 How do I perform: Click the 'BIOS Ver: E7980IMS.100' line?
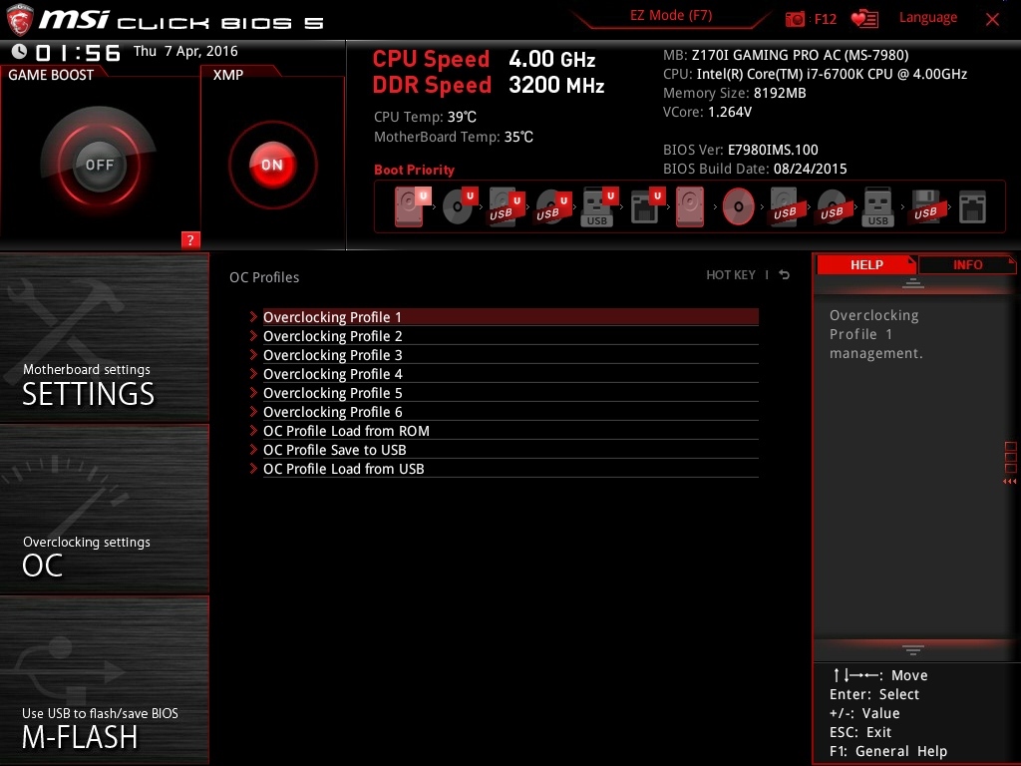click(741, 150)
